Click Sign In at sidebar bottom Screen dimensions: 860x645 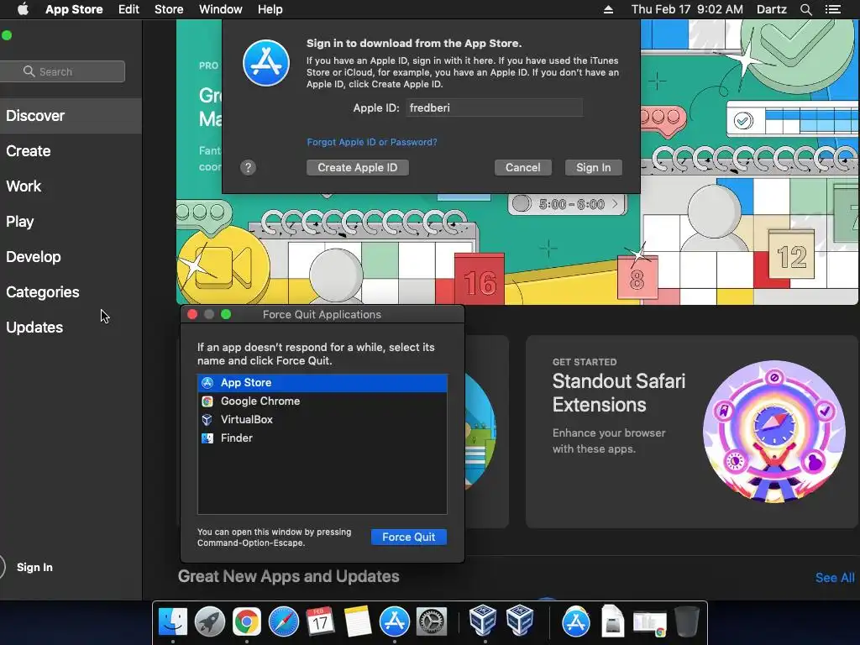point(34,567)
